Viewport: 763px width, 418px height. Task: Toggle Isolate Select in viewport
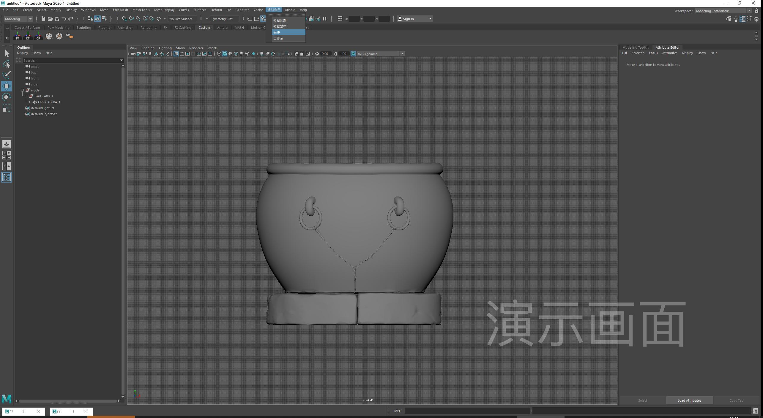287,54
